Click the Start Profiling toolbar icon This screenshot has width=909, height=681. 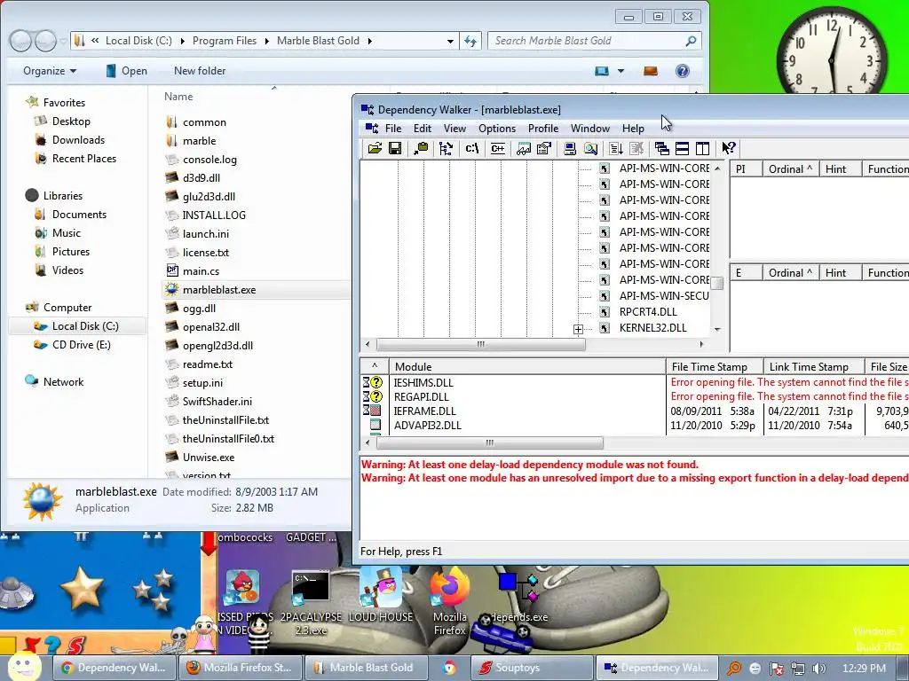pyautogui.click(x=616, y=149)
